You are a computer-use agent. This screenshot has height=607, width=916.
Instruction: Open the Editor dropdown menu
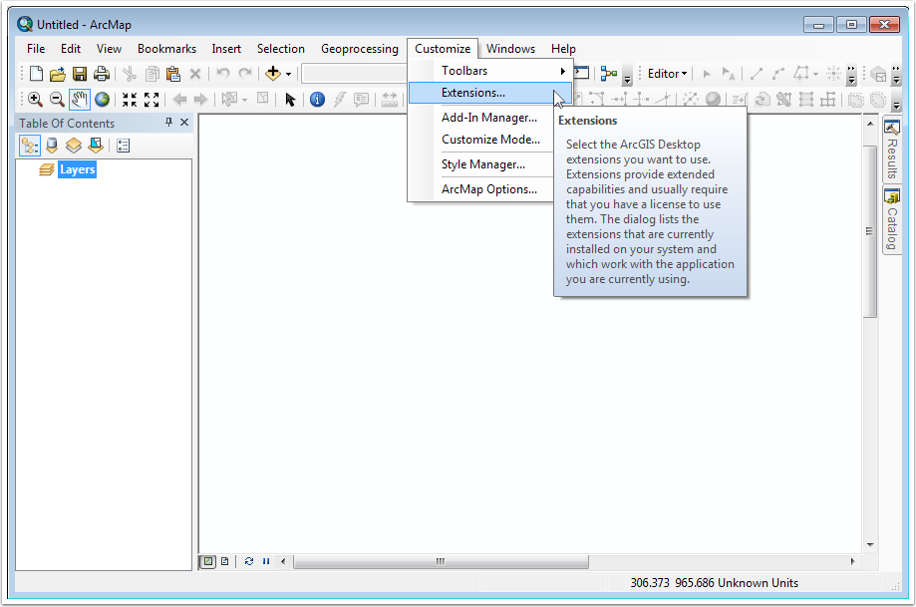[667, 74]
